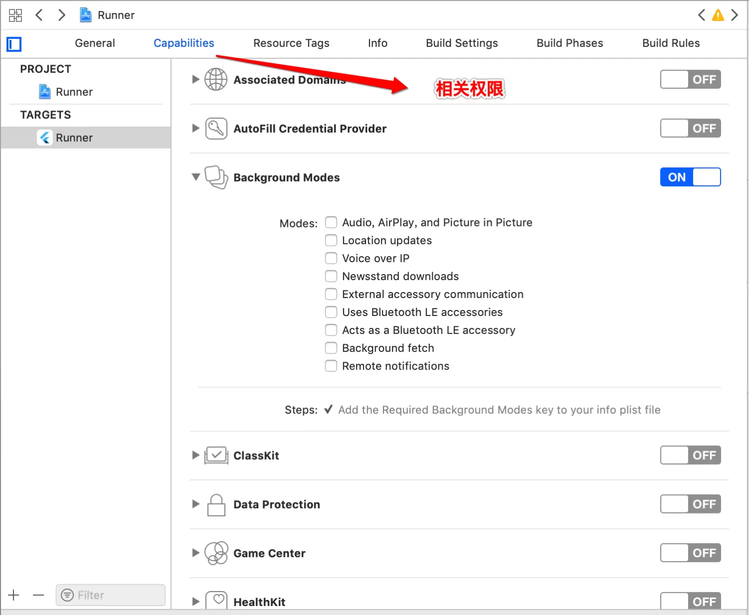Click the Background Modes stacked icon

click(216, 178)
